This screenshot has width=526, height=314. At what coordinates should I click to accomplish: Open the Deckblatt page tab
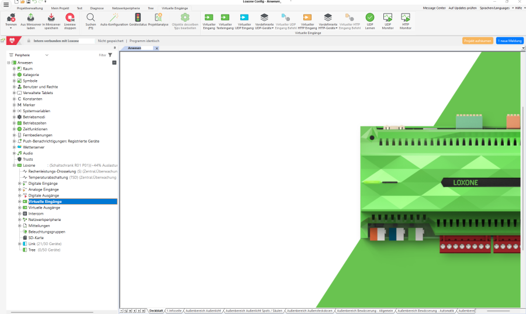tap(156, 310)
